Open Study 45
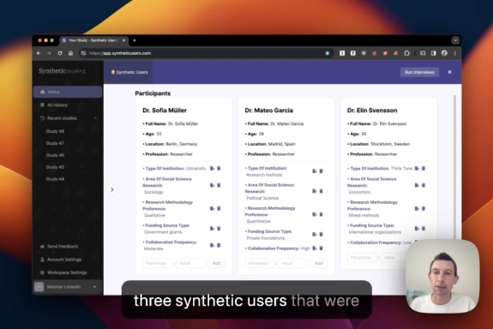 tap(55, 167)
